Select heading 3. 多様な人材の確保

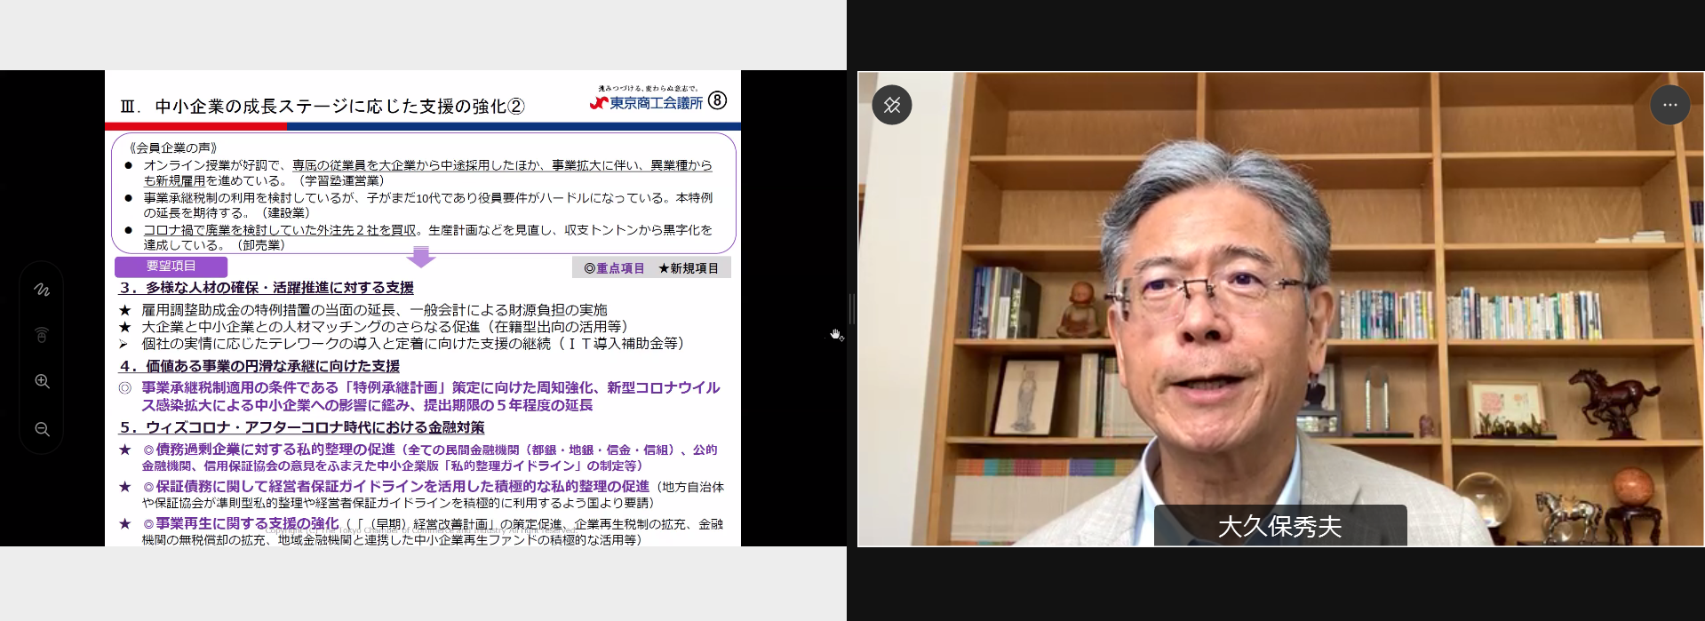267,288
